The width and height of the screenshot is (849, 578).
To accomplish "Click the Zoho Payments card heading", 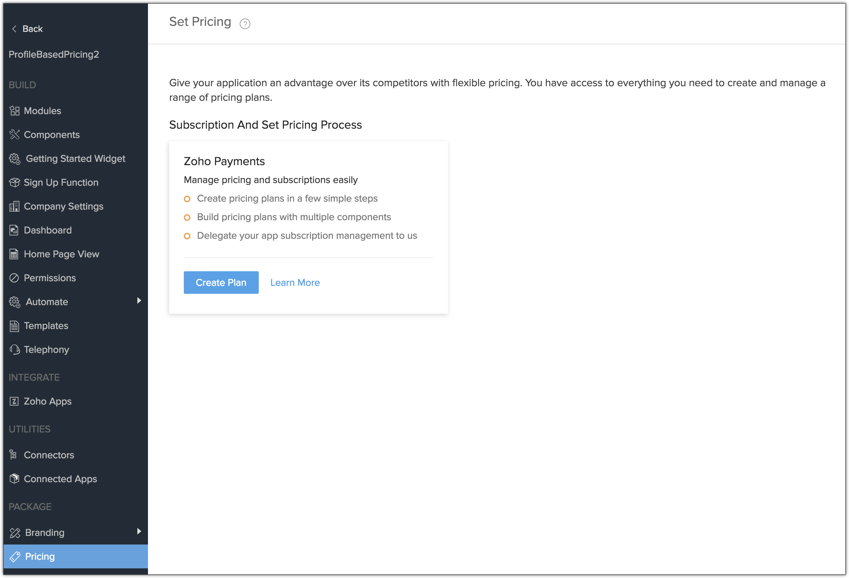I will point(224,161).
